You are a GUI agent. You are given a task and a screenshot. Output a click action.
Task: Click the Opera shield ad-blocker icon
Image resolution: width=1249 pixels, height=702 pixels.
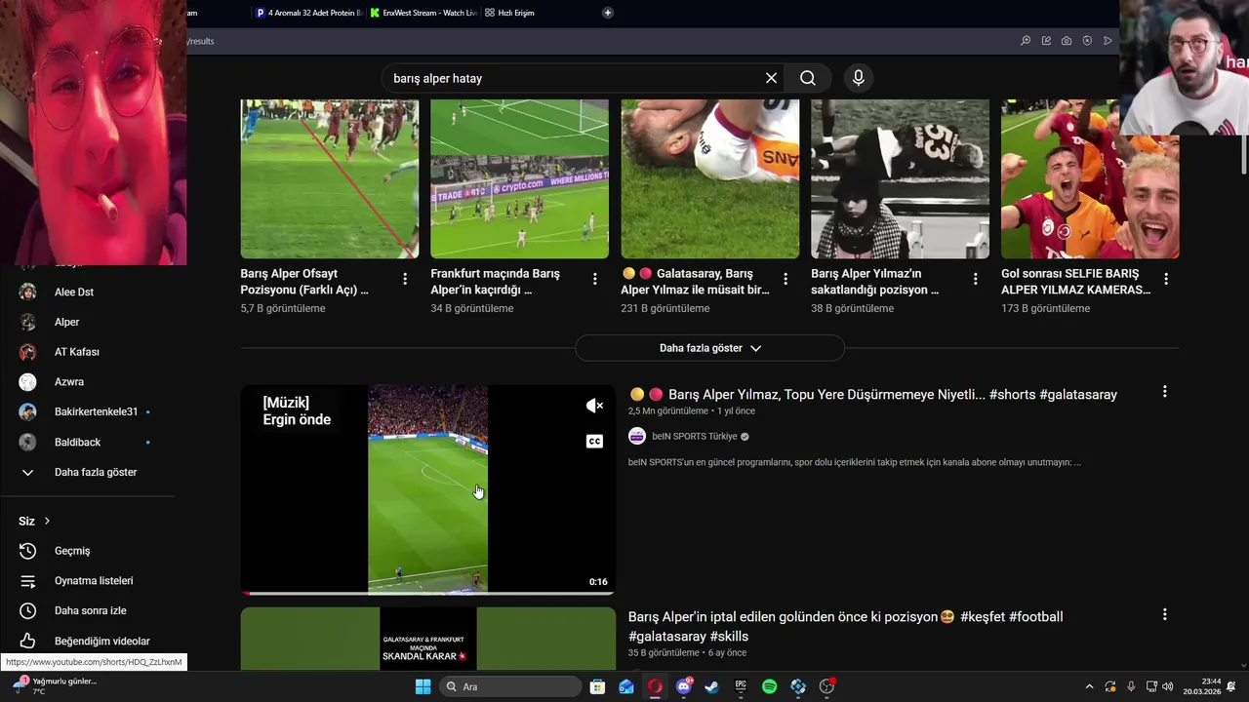[x=1087, y=41]
